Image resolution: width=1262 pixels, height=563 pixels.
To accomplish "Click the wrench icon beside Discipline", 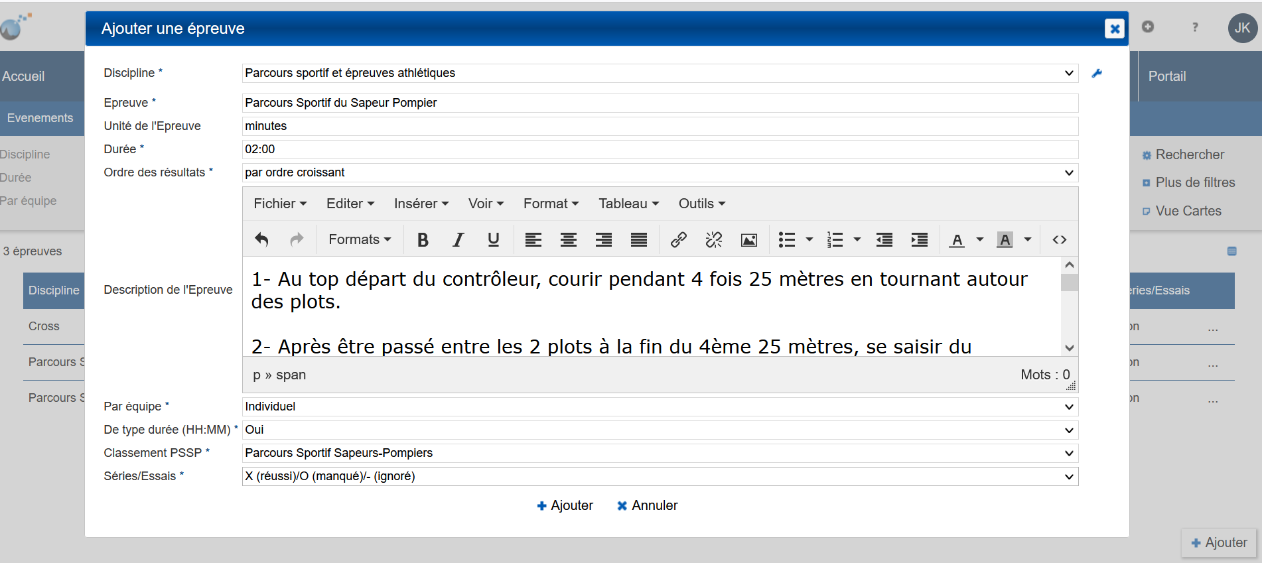I will pyautogui.click(x=1097, y=74).
